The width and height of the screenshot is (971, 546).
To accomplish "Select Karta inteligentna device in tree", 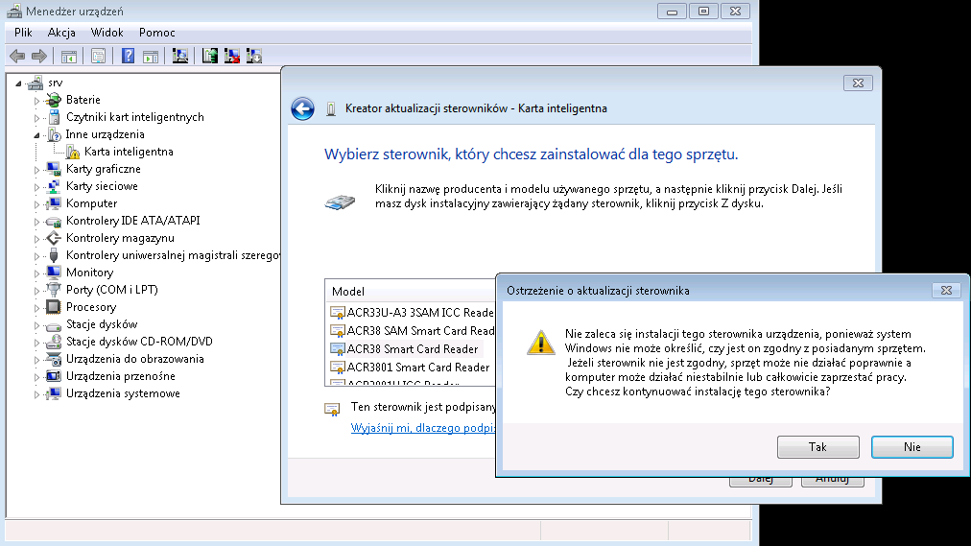I will tap(129, 152).
